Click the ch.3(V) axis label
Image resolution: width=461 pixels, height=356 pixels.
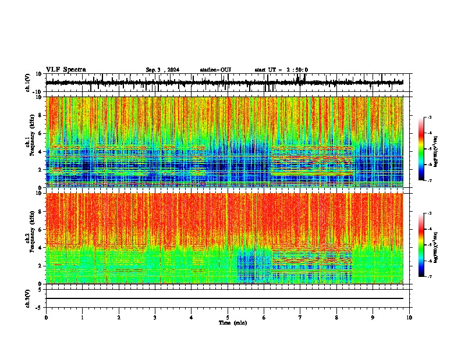pyautogui.click(x=27, y=298)
